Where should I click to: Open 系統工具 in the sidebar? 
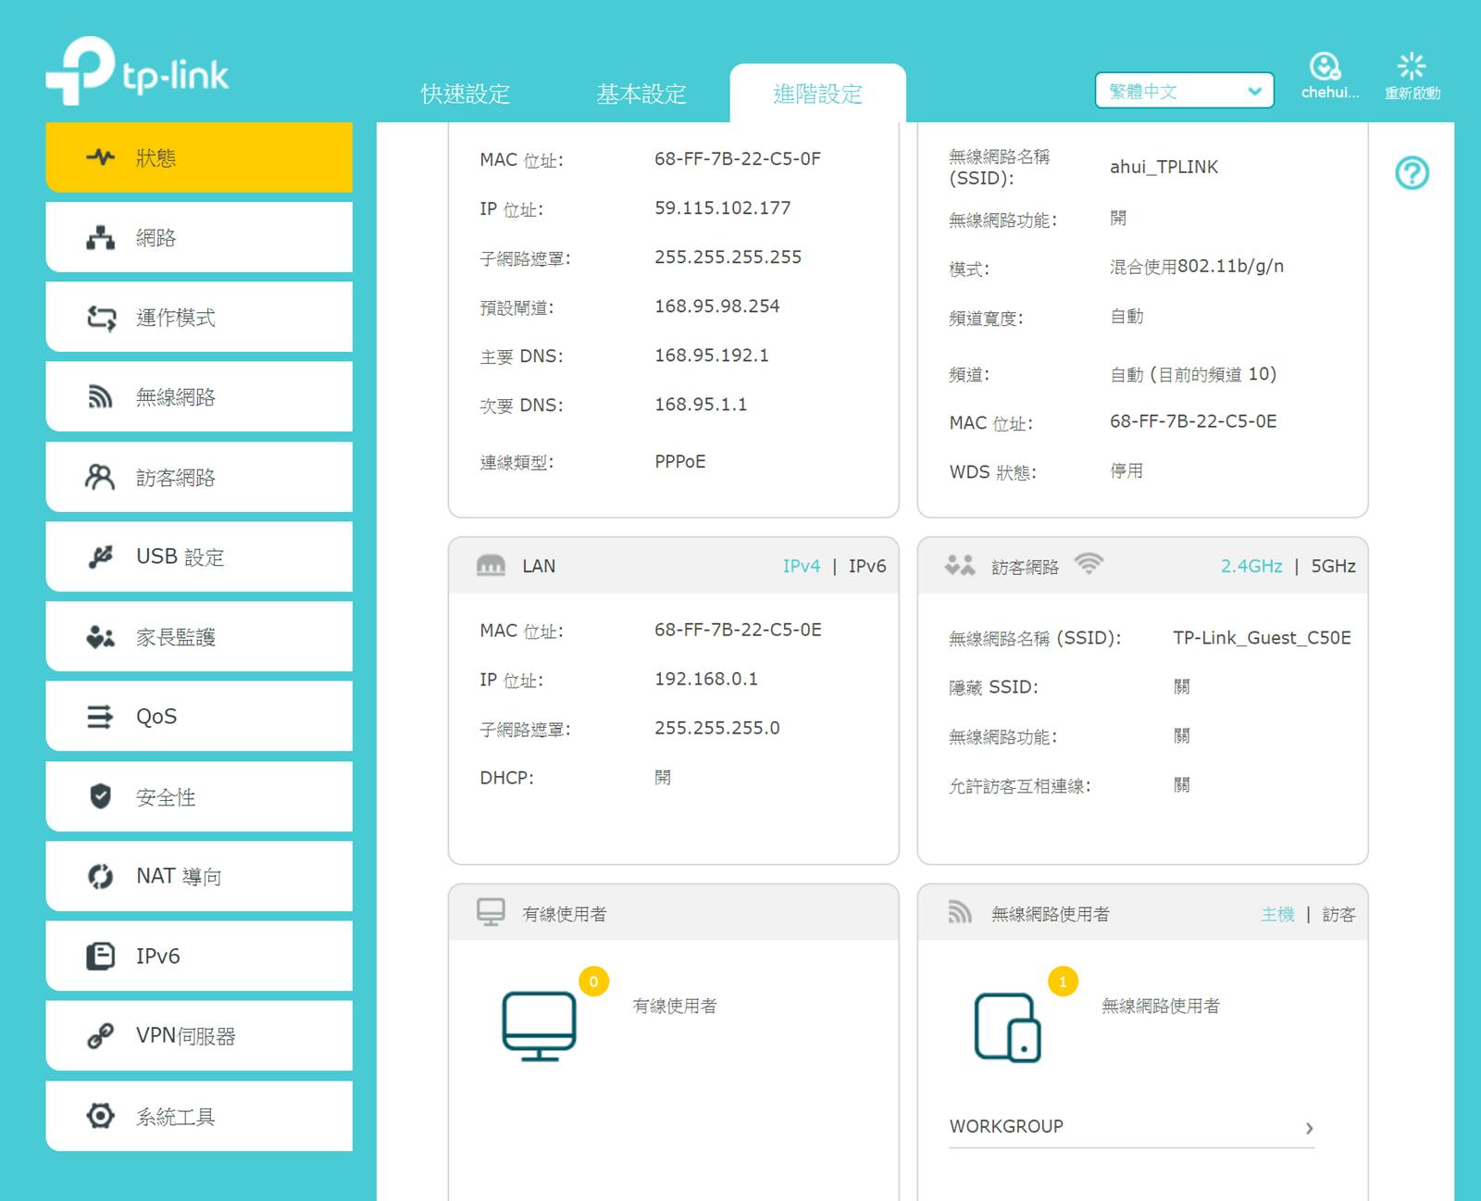(199, 1117)
